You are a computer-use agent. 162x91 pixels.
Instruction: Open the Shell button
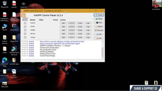point(99,23)
